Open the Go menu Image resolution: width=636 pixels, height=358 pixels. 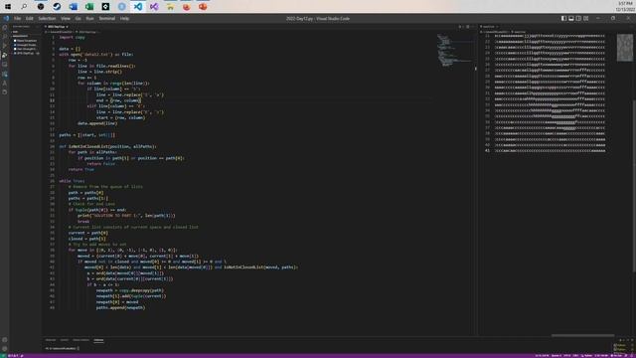[78, 18]
